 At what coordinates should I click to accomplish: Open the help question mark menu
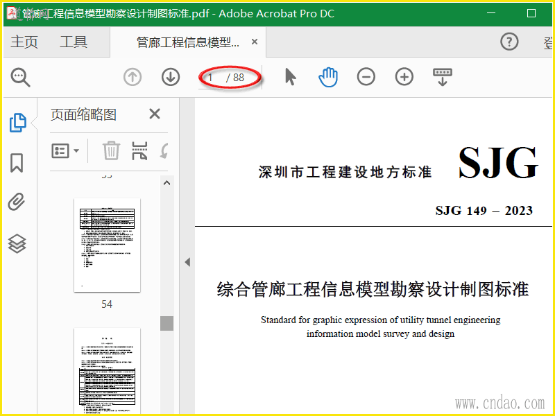tap(509, 42)
